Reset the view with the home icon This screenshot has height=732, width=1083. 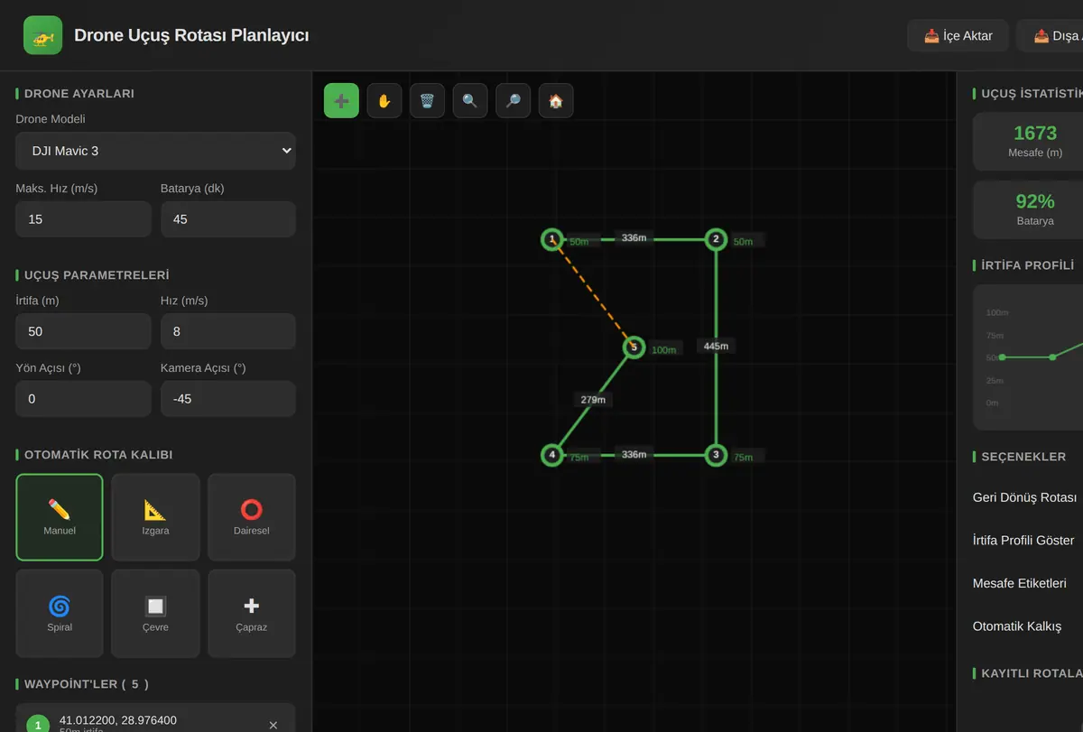click(x=556, y=100)
